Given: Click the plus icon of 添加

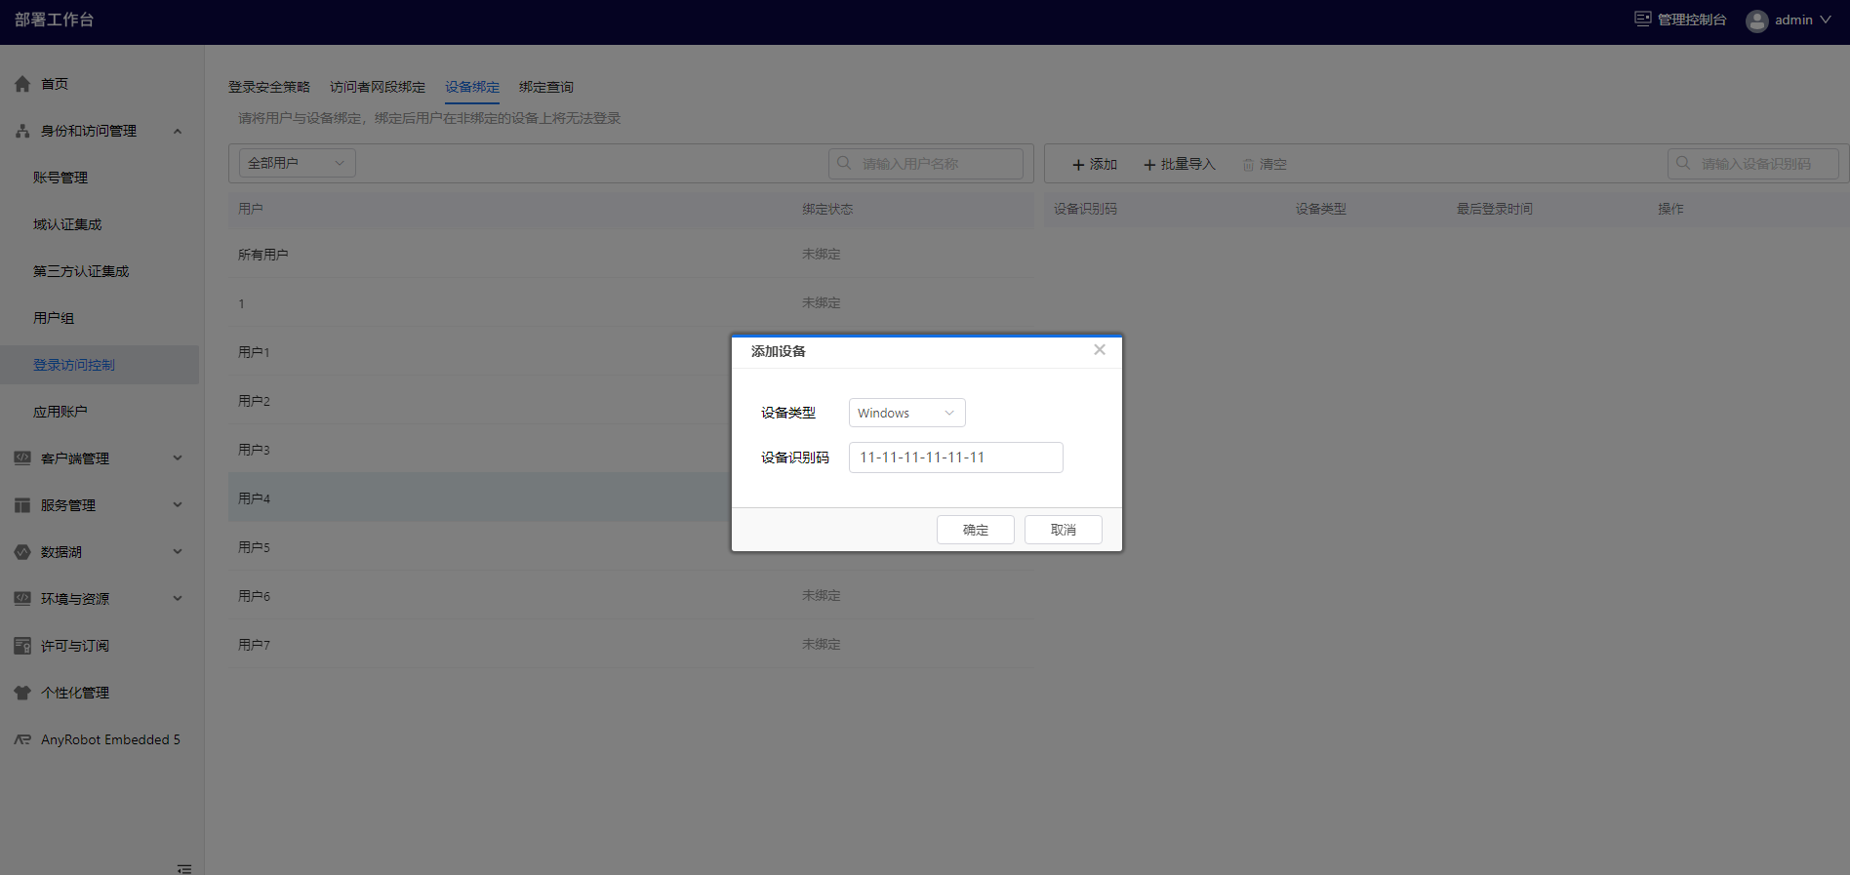Looking at the screenshot, I should pos(1078,165).
